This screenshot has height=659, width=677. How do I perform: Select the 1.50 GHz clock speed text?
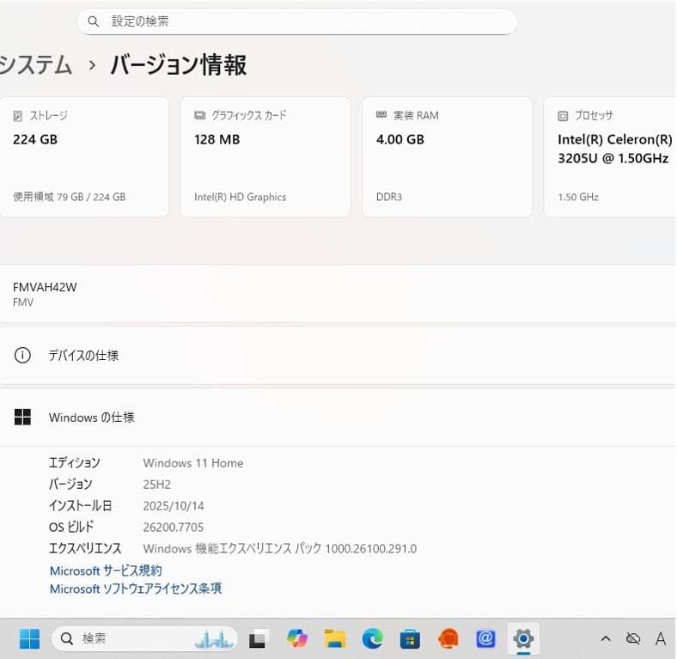point(577,197)
